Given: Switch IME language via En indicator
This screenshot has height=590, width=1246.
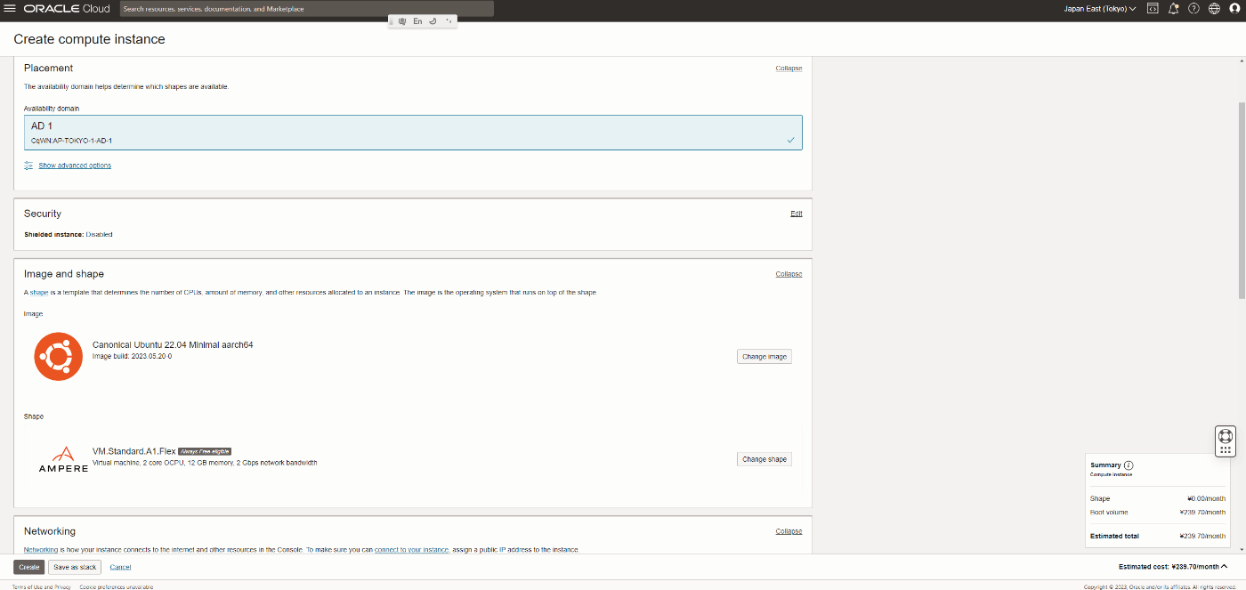Looking at the screenshot, I should (417, 20).
